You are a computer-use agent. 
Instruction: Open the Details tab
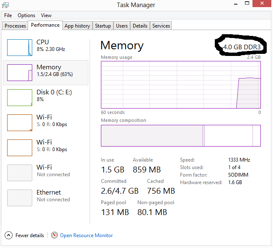click(x=140, y=26)
